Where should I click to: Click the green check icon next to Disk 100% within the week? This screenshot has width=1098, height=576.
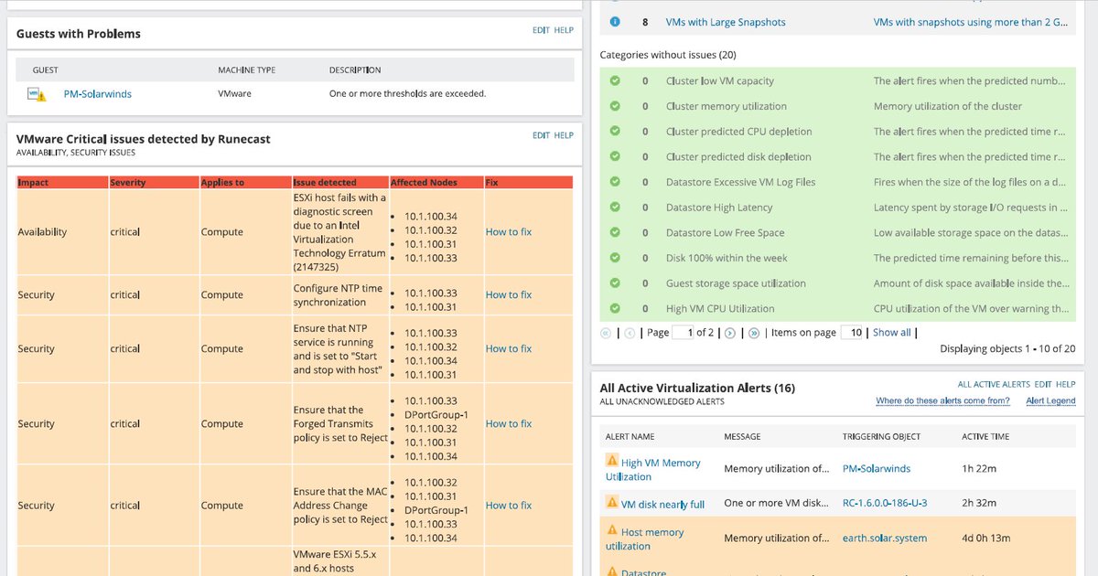tap(614, 258)
